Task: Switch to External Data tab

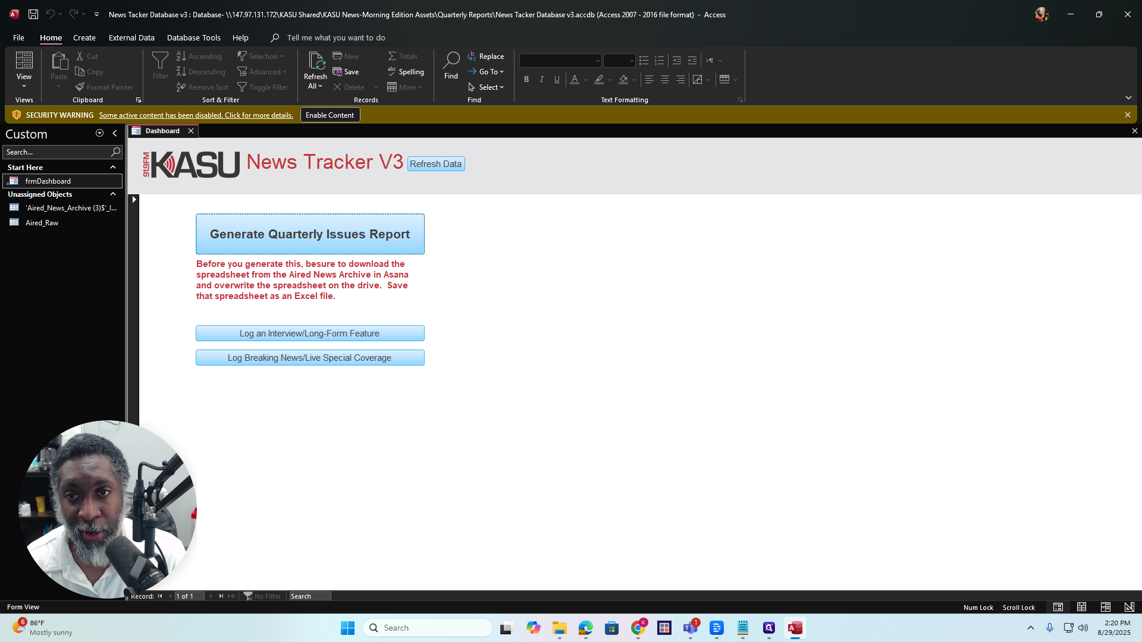Action: pyautogui.click(x=131, y=37)
